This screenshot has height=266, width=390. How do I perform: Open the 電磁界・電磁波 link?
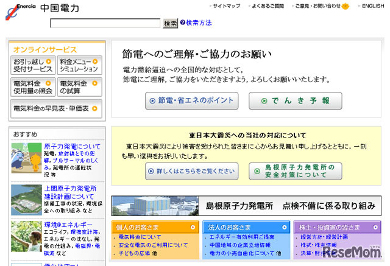point(72,250)
